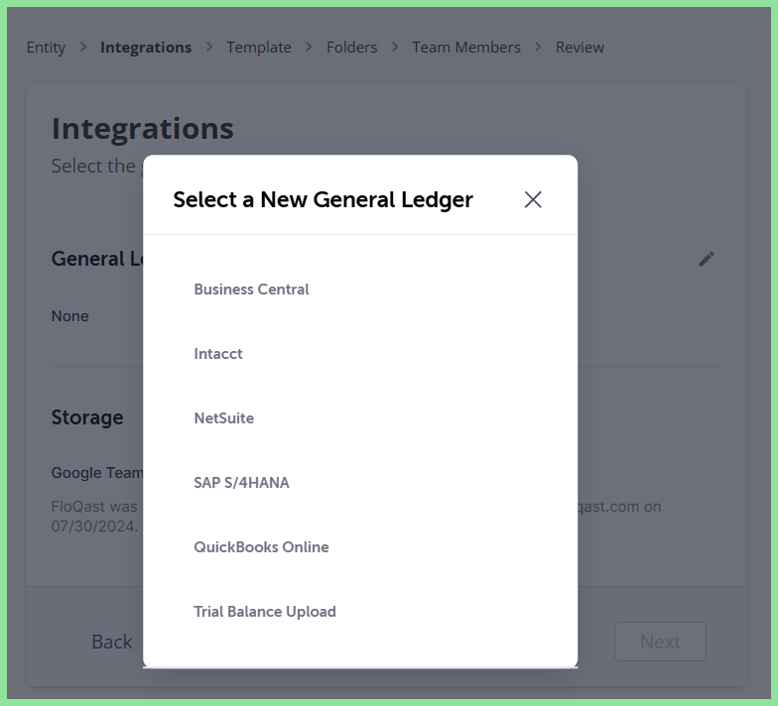Screen dimensions: 778x706
Task: Click the Storage section heading
Action: (x=87, y=417)
